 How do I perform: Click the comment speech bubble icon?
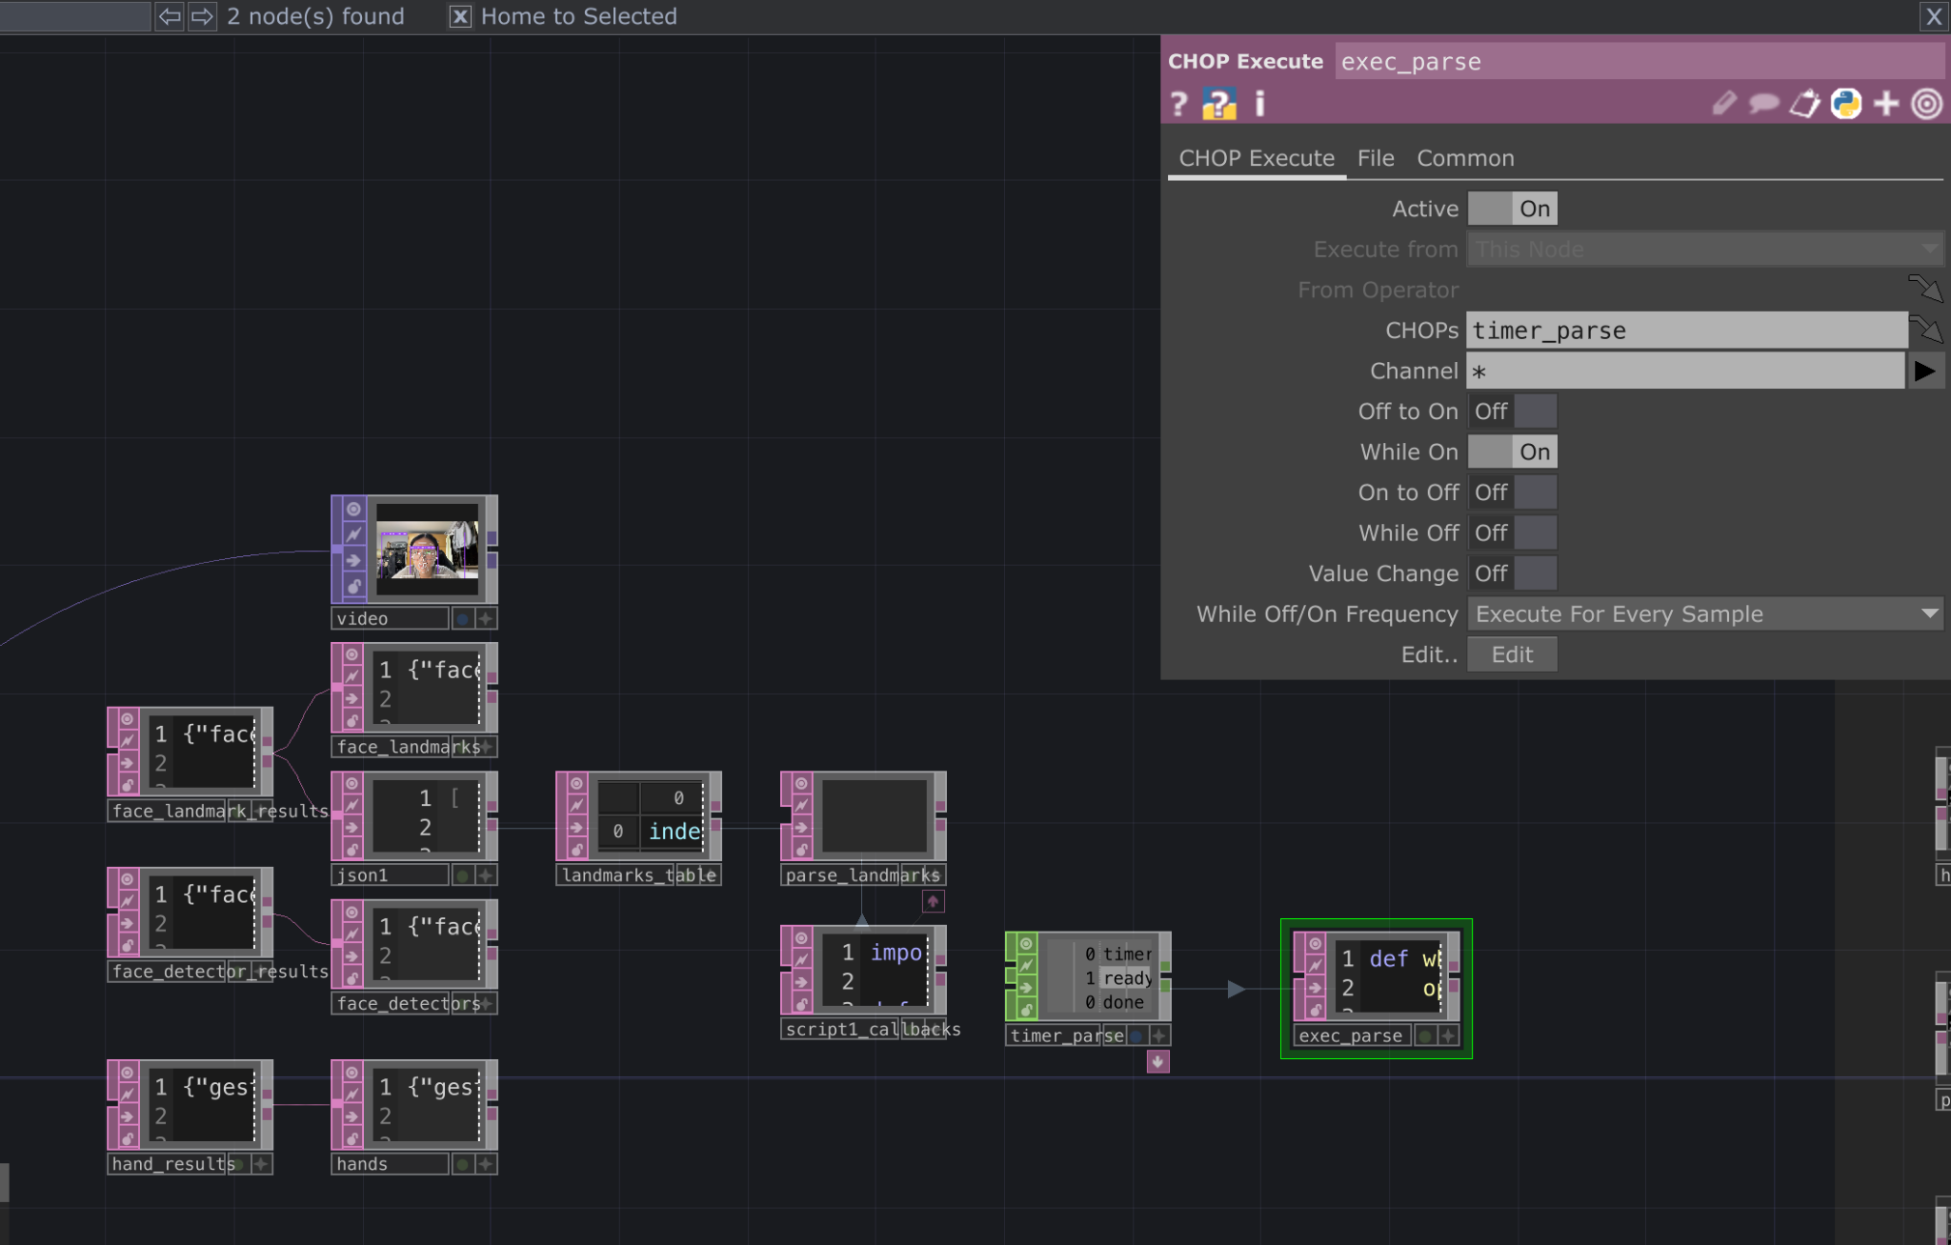(x=1763, y=104)
